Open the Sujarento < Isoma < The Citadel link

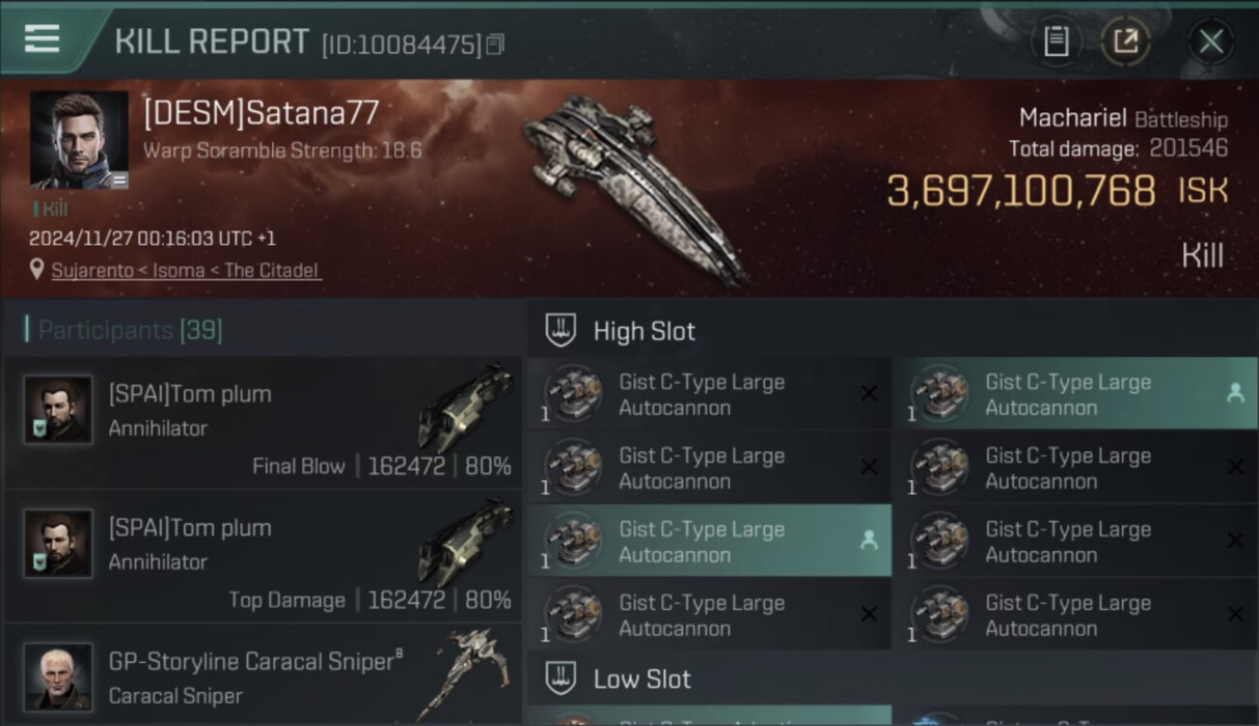point(185,270)
